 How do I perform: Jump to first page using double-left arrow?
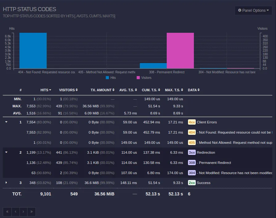pos(7,212)
